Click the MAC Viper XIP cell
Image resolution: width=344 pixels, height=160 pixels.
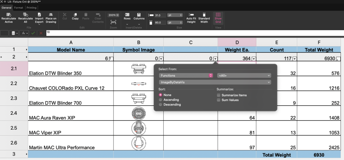point(71,128)
